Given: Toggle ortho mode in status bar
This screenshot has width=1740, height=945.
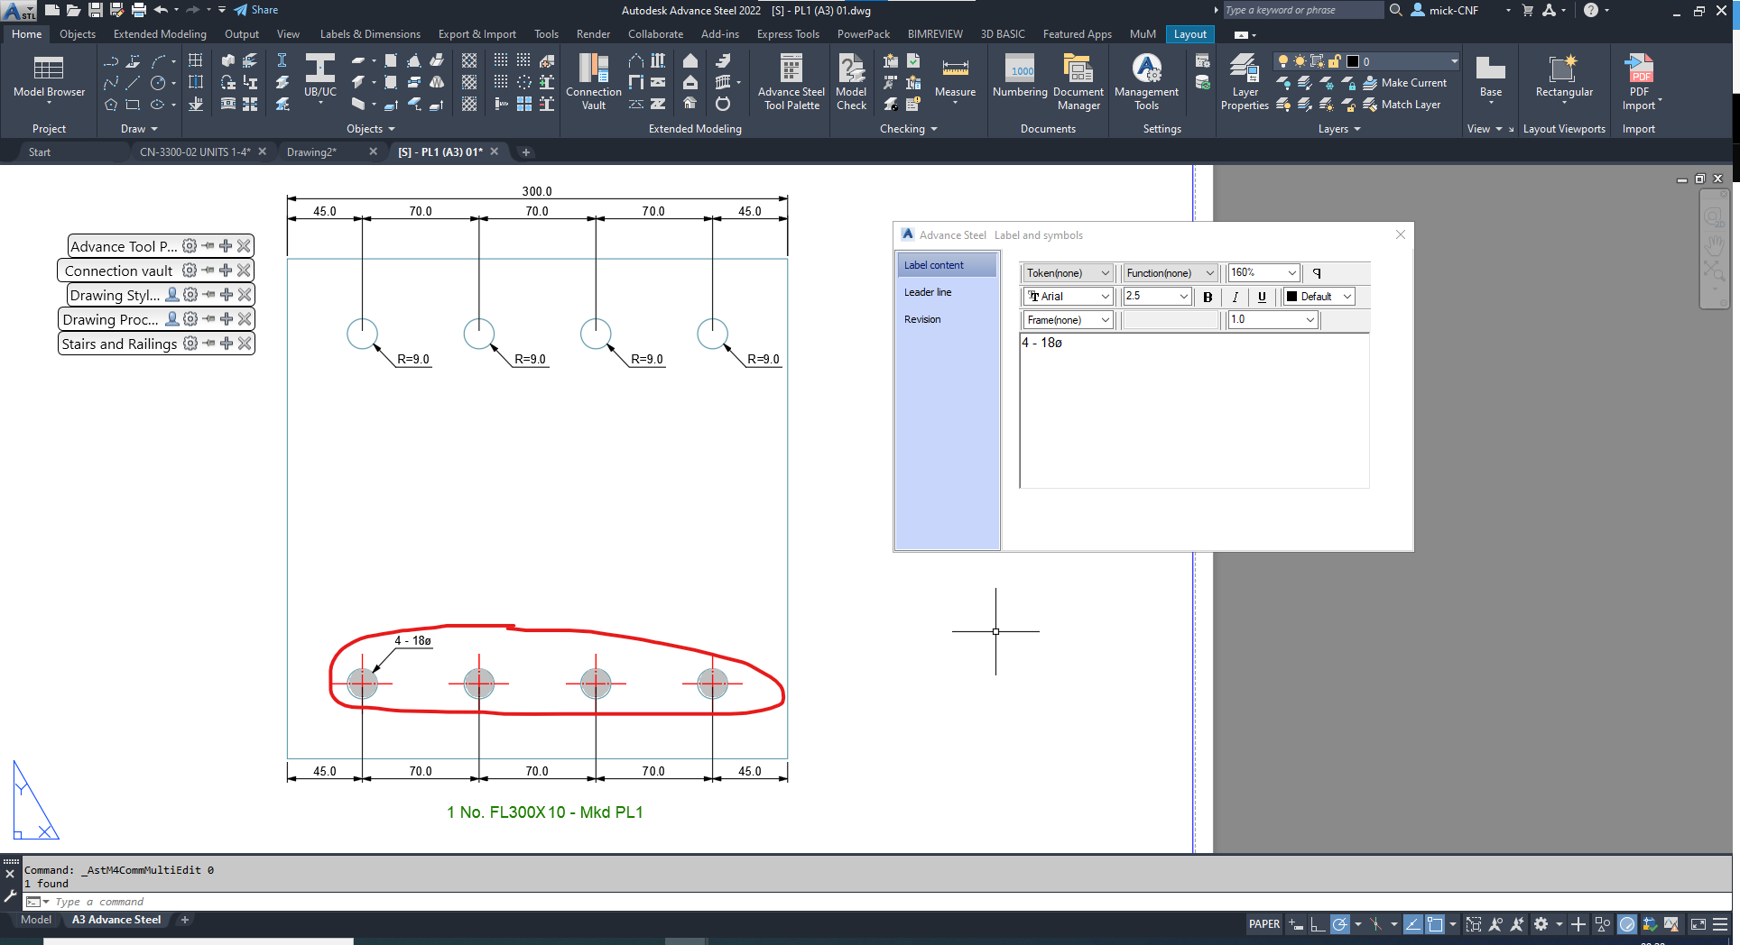Looking at the screenshot, I should coord(1318,924).
